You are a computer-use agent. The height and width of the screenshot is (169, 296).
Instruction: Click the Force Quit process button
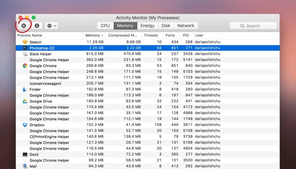23,26
